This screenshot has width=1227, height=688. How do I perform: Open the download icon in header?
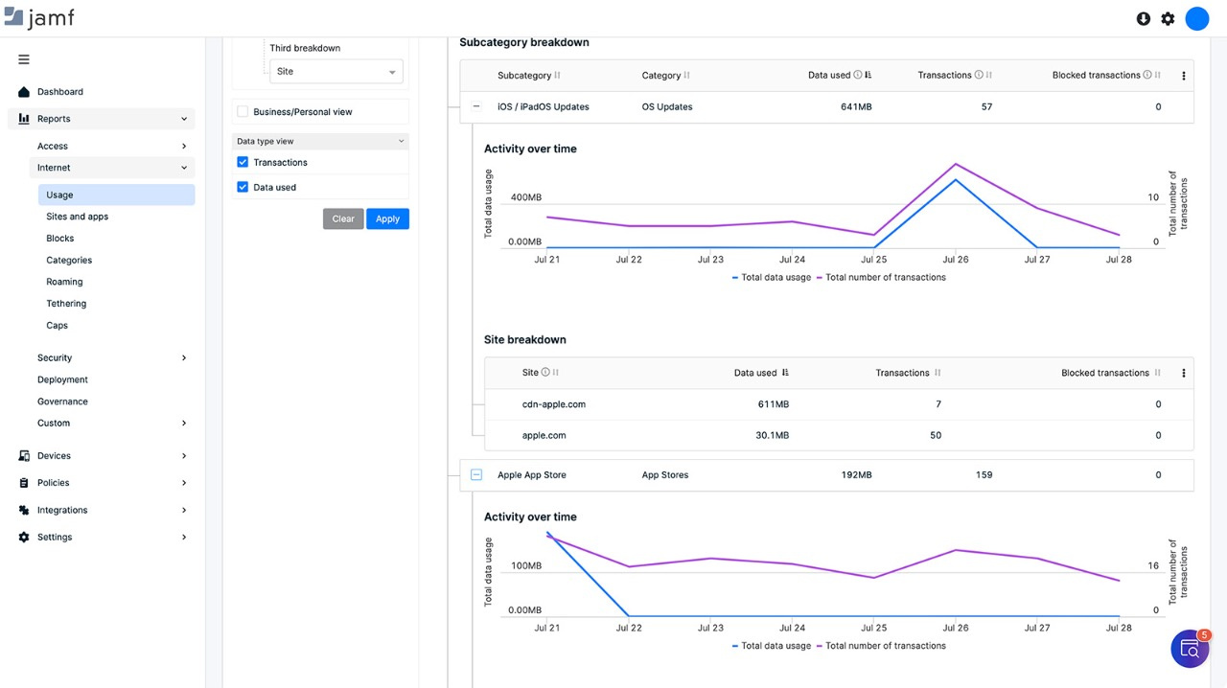pyautogui.click(x=1143, y=18)
